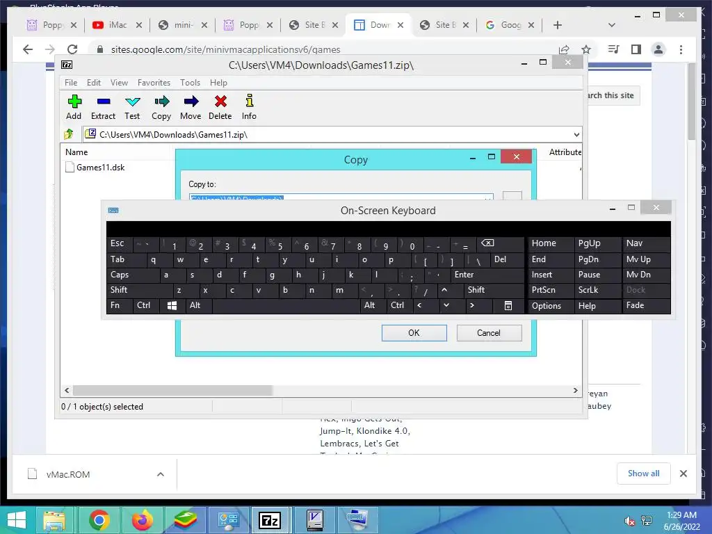This screenshot has width=712, height=534.
Task: Open File Explorer from taskbar
Action: click(x=54, y=520)
